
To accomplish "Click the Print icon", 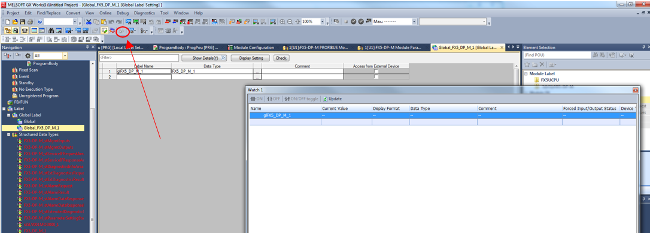I will pyautogui.click(x=31, y=22).
